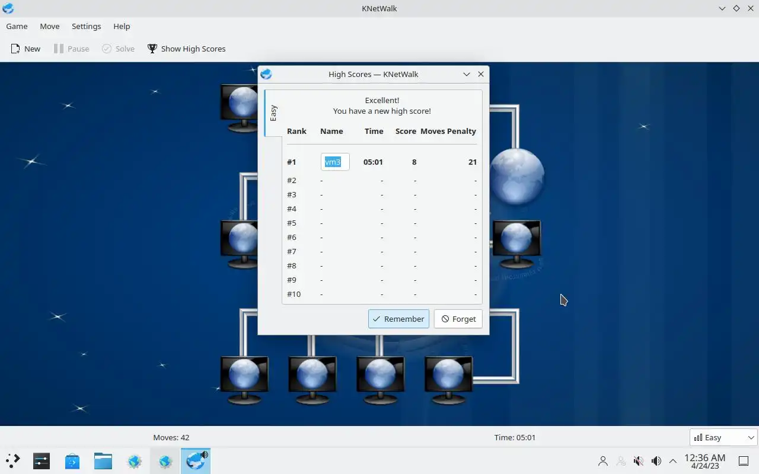Screen dimensions: 759x474
Task: Open the Move menu
Action: (50, 26)
